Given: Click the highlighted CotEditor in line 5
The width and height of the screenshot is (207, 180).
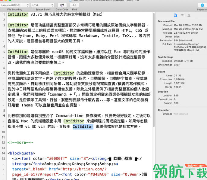Looking at the screenshot, I should tap(18, 52).
